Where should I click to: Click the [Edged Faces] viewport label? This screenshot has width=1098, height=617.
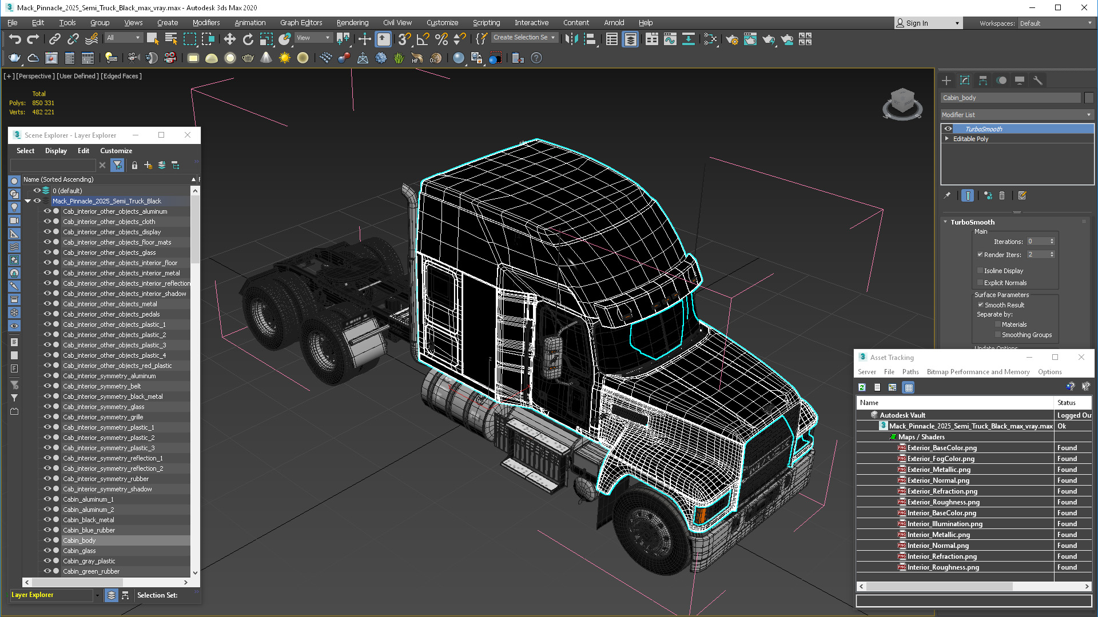click(122, 76)
